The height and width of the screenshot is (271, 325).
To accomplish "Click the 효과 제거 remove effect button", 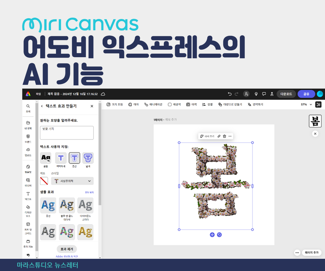I will [x=67, y=249].
